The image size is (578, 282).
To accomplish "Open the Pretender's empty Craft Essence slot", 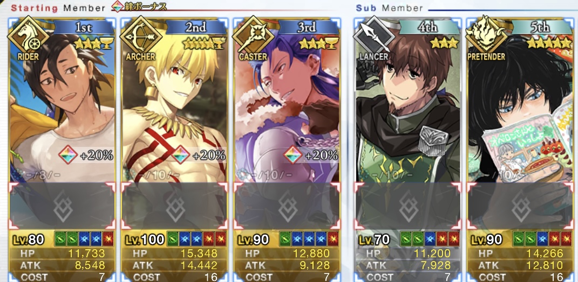I will pos(520,206).
